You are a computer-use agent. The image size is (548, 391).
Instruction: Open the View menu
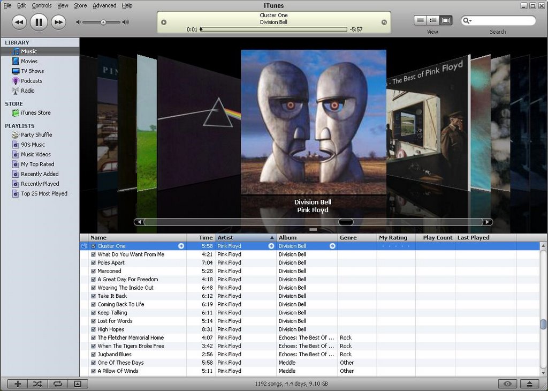coord(63,5)
